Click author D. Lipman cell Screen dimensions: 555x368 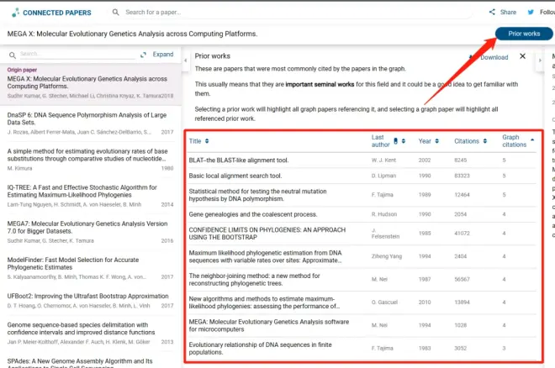pos(383,176)
